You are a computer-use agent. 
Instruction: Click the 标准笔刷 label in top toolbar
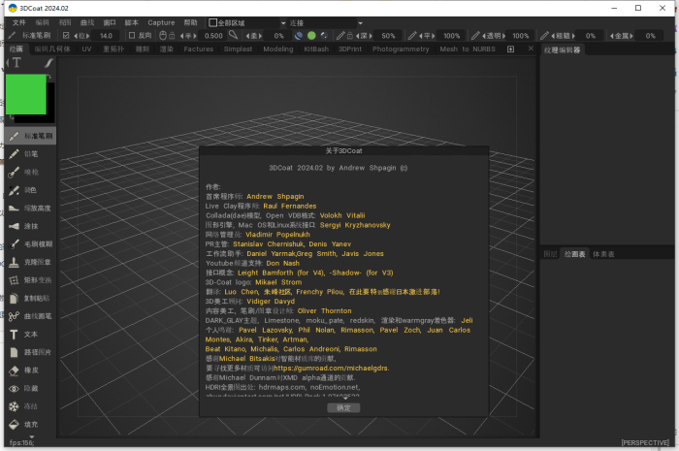pos(37,36)
